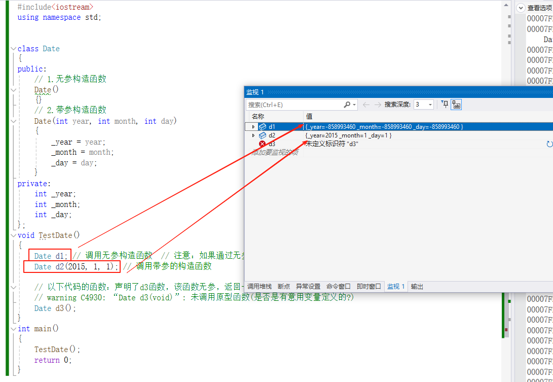Collapse the d3 comment block
Screen dimensions: 553x382
(13, 287)
